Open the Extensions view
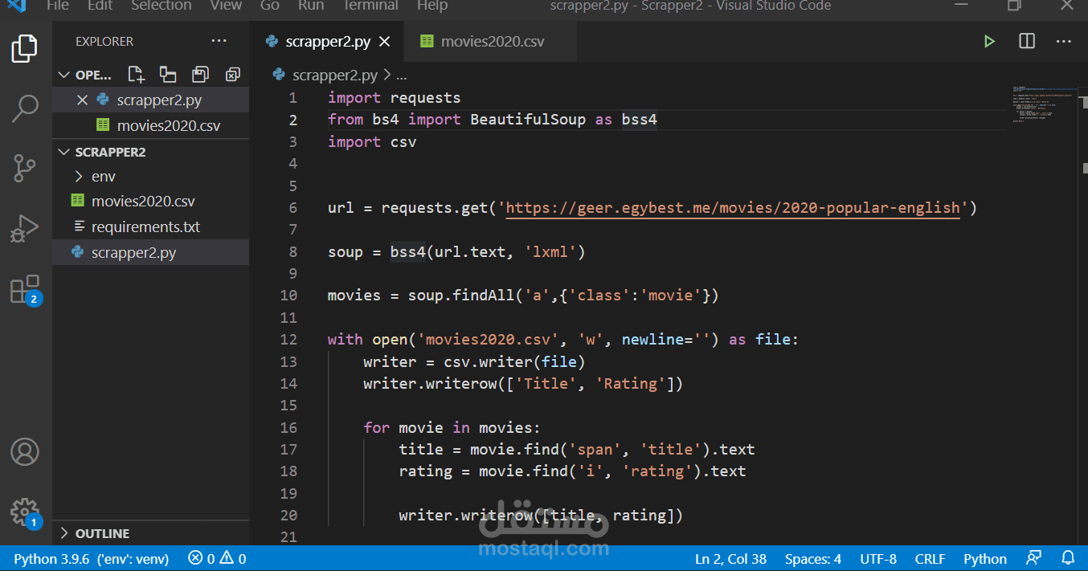Image resolution: width=1088 pixels, height=571 pixels. pos(25,289)
